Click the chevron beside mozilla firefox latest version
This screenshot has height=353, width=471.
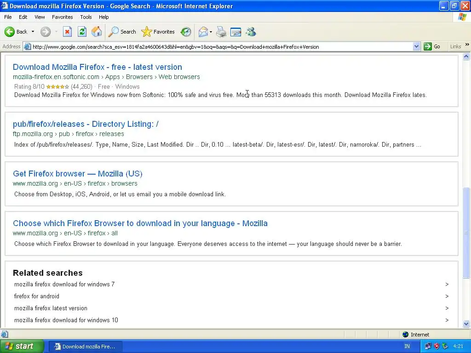click(447, 308)
